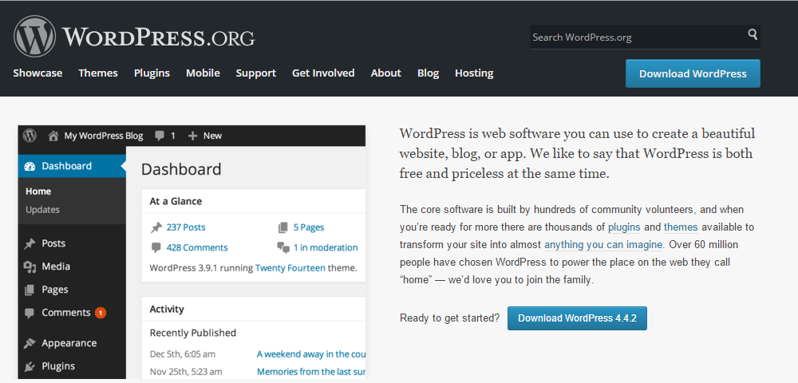The height and width of the screenshot is (383, 798).
Task: Select Dashboard in the admin sidebar
Action: pos(72,166)
